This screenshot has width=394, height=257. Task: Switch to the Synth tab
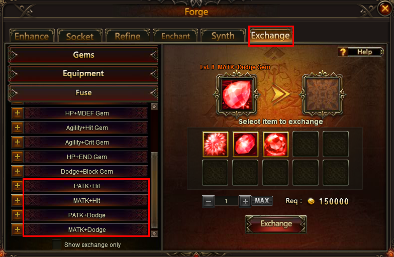pos(223,36)
